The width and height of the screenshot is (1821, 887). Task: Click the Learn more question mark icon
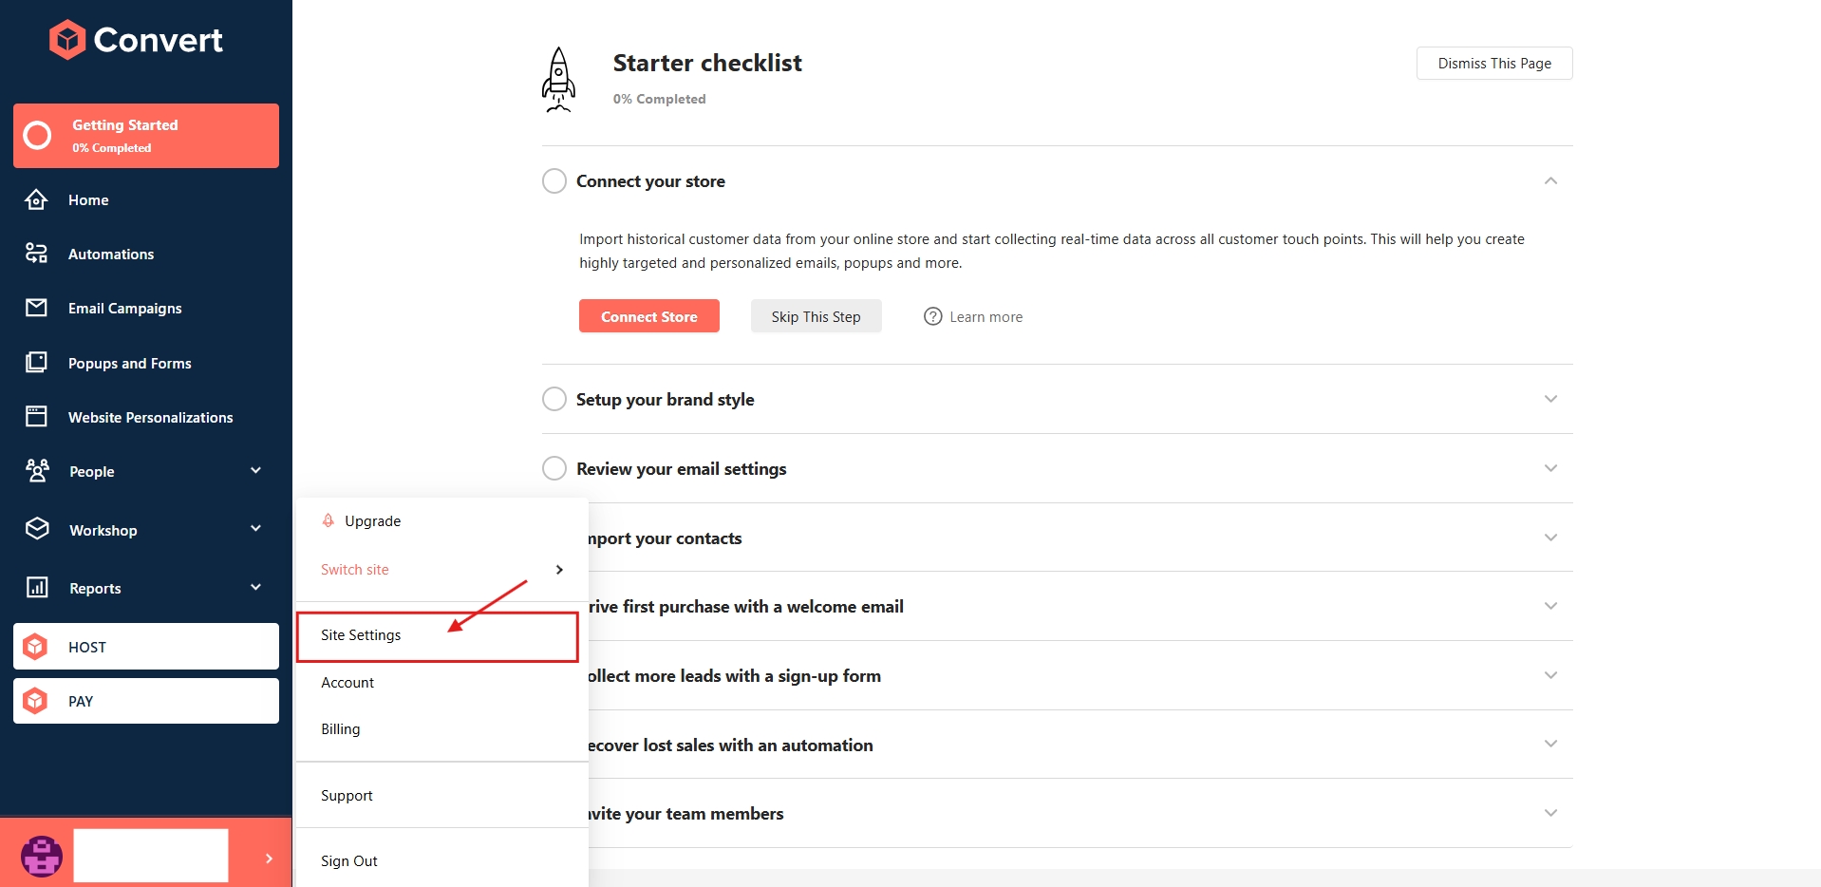coord(932,316)
